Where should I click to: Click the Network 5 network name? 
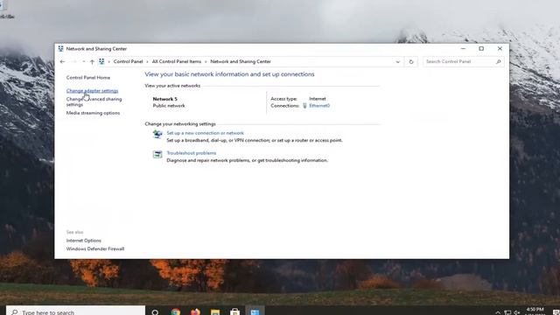tap(165, 99)
